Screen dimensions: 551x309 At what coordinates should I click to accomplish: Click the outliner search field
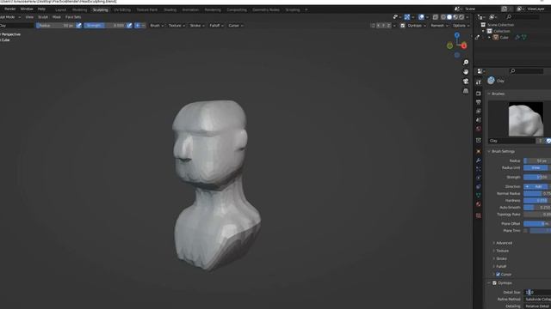[x=523, y=17]
